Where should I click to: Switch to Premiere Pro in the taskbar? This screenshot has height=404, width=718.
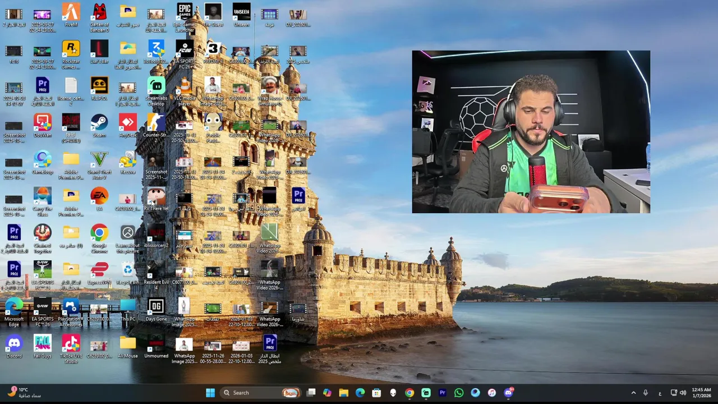click(x=443, y=393)
